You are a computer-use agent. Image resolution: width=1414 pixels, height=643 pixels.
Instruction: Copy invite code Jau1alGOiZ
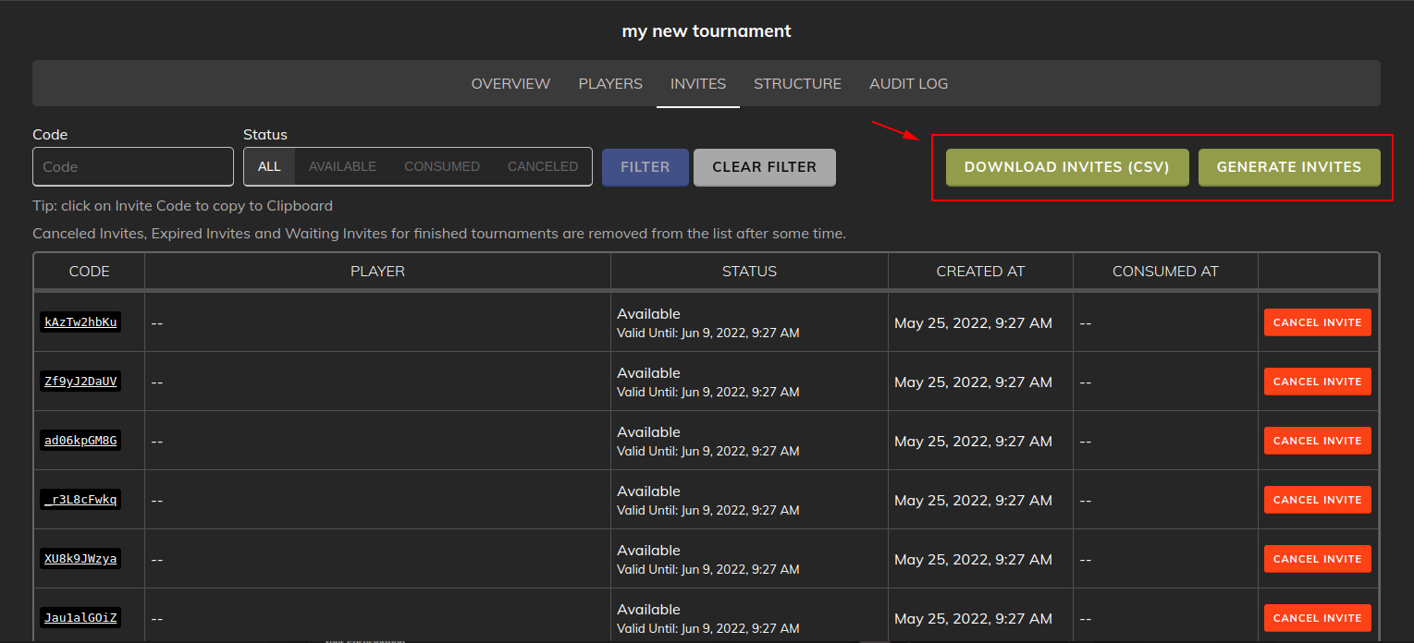80,618
